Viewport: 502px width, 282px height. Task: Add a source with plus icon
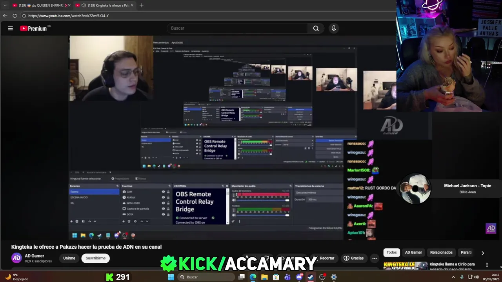124,221
